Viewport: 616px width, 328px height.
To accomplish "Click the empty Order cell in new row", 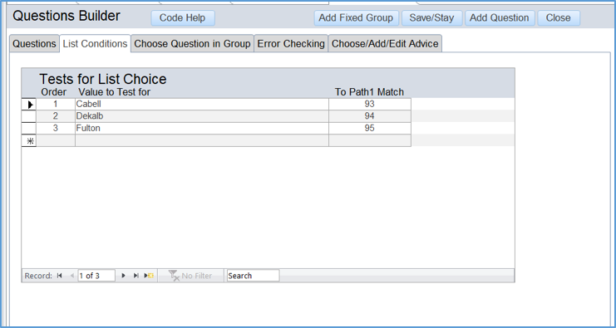I will point(56,140).
